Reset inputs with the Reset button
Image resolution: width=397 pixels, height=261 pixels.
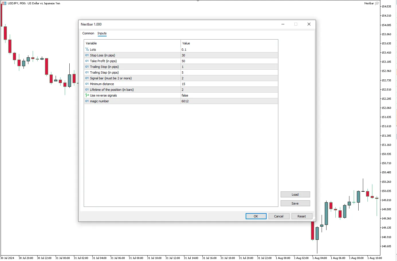(x=302, y=216)
